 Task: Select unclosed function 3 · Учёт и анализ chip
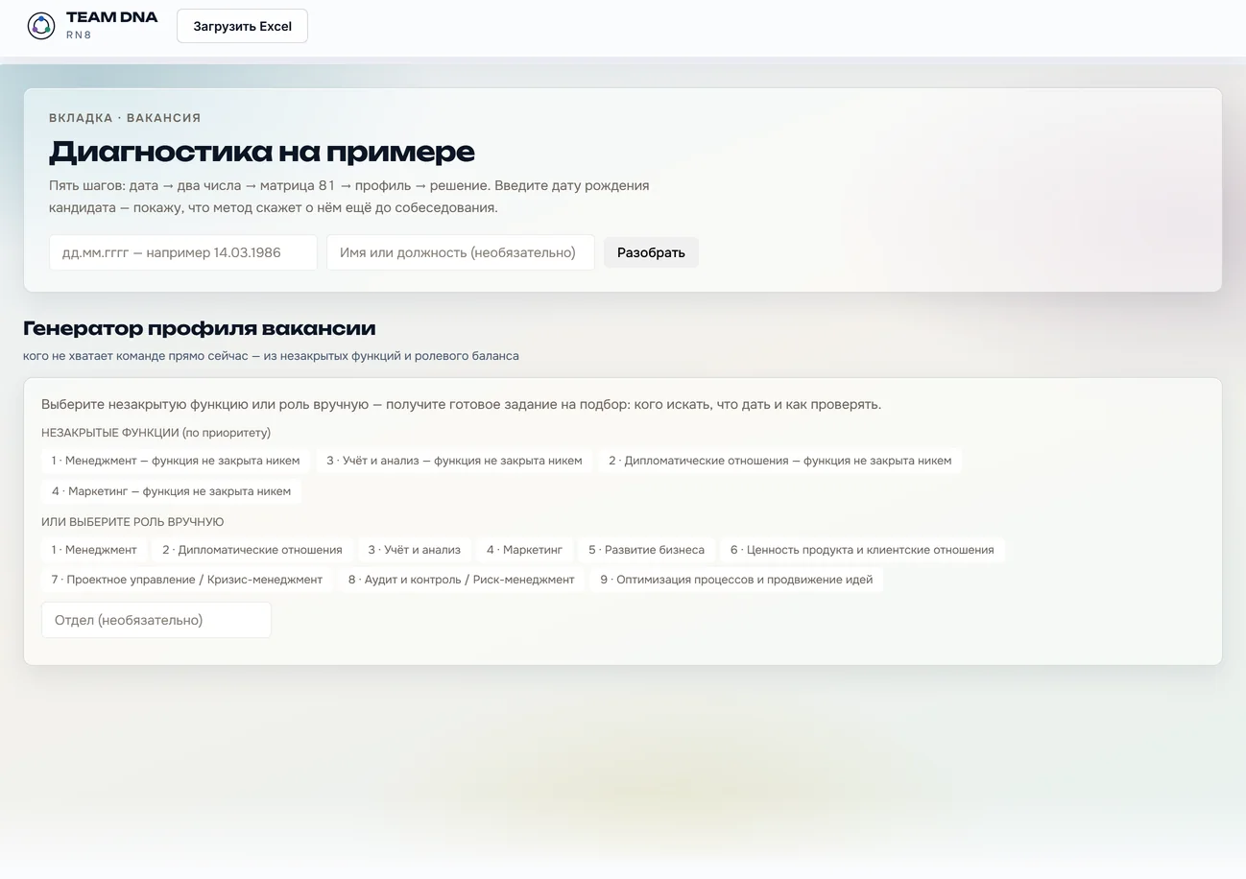(454, 461)
